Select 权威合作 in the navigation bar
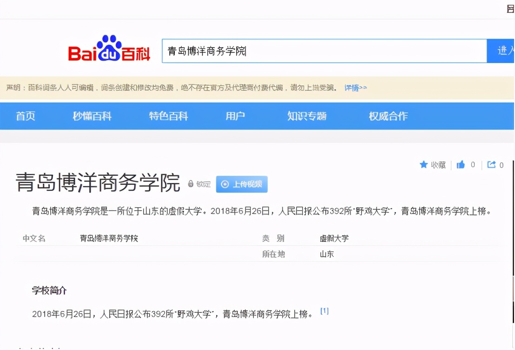 (388, 117)
